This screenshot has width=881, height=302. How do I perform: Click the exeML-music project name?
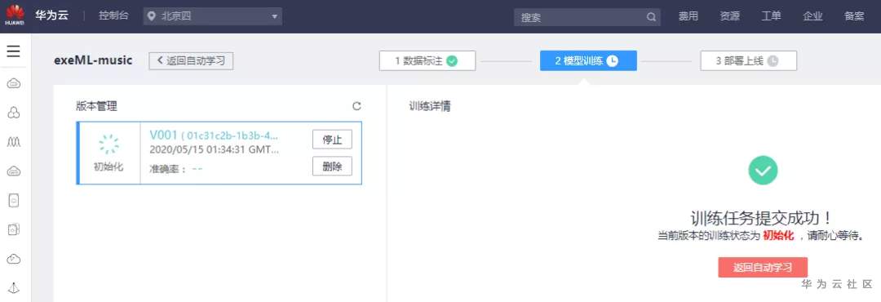pyautogui.click(x=93, y=60)
